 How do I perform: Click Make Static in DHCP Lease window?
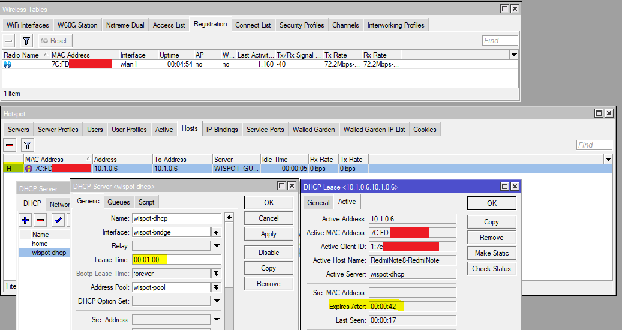click(491, 253)
